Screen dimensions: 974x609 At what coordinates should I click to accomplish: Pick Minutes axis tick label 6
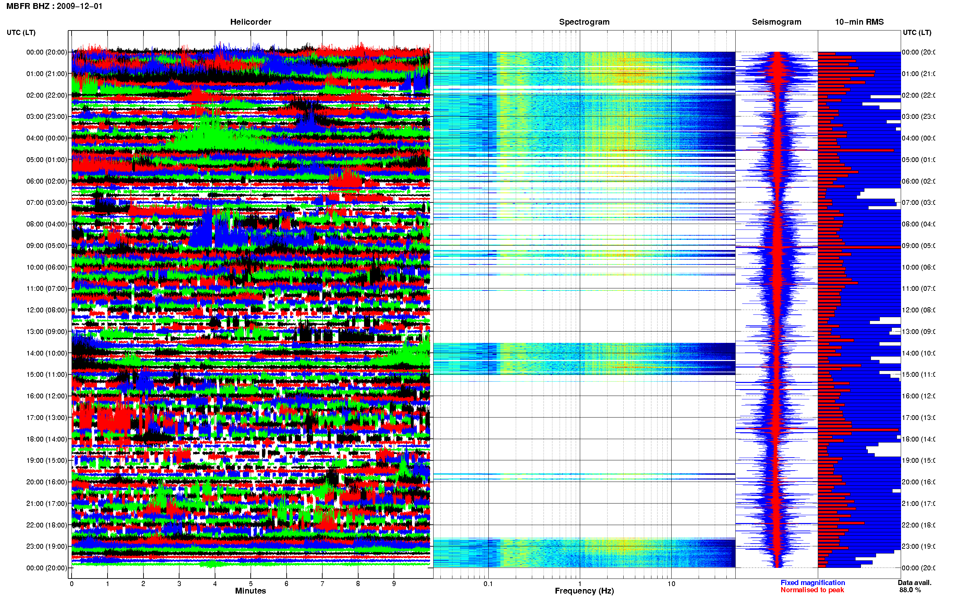click(286, 584)
